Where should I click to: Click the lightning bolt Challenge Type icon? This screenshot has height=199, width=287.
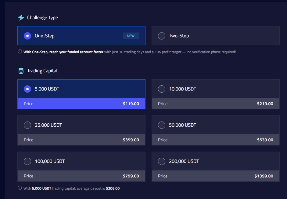[21, 18]
